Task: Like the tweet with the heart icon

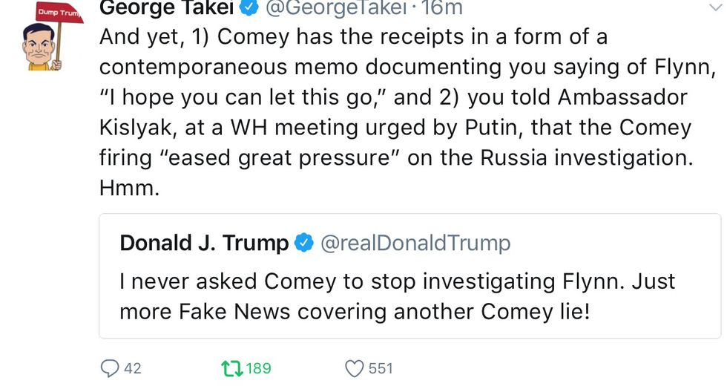Action: [x=355, y=367]
